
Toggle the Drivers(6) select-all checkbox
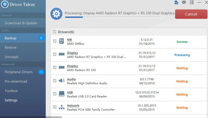point(55,32)
